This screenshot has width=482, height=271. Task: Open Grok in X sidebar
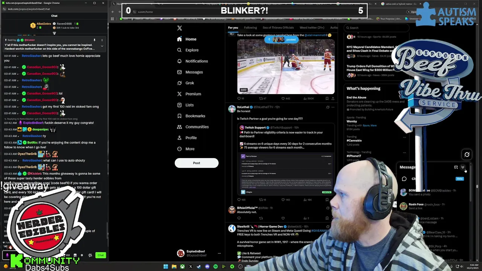pyautogui.click(x=185, y=83)
